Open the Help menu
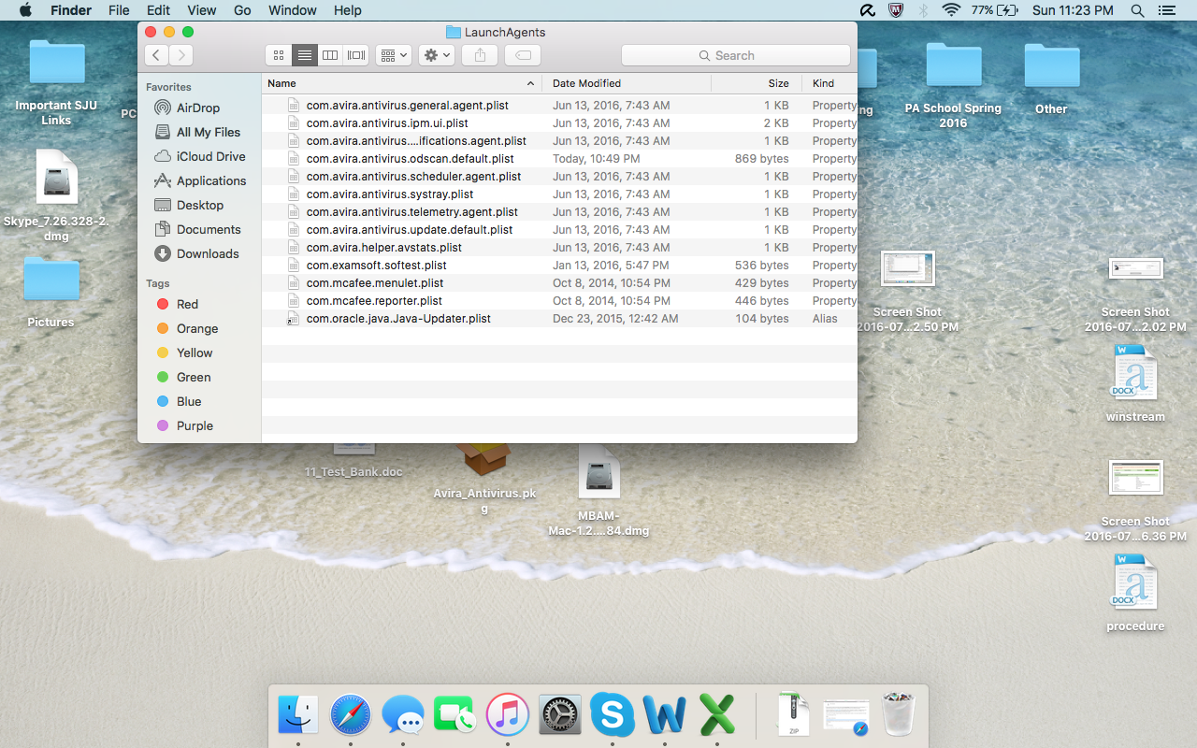 pyautogui.click(x=347, y=10)
